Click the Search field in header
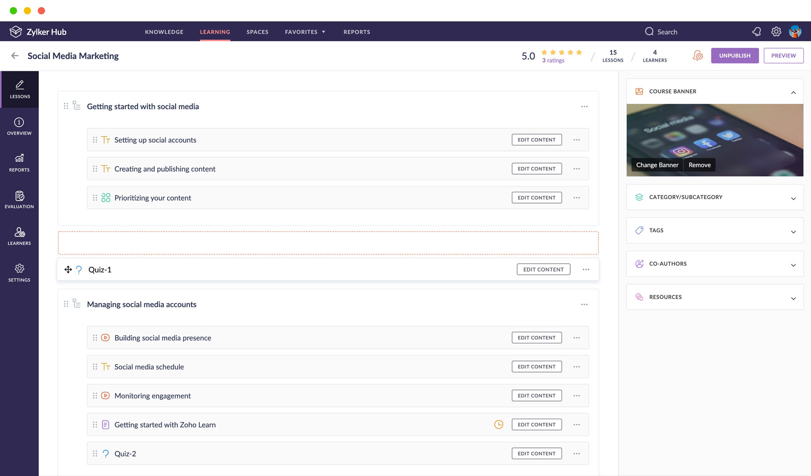 click(667, 32)
